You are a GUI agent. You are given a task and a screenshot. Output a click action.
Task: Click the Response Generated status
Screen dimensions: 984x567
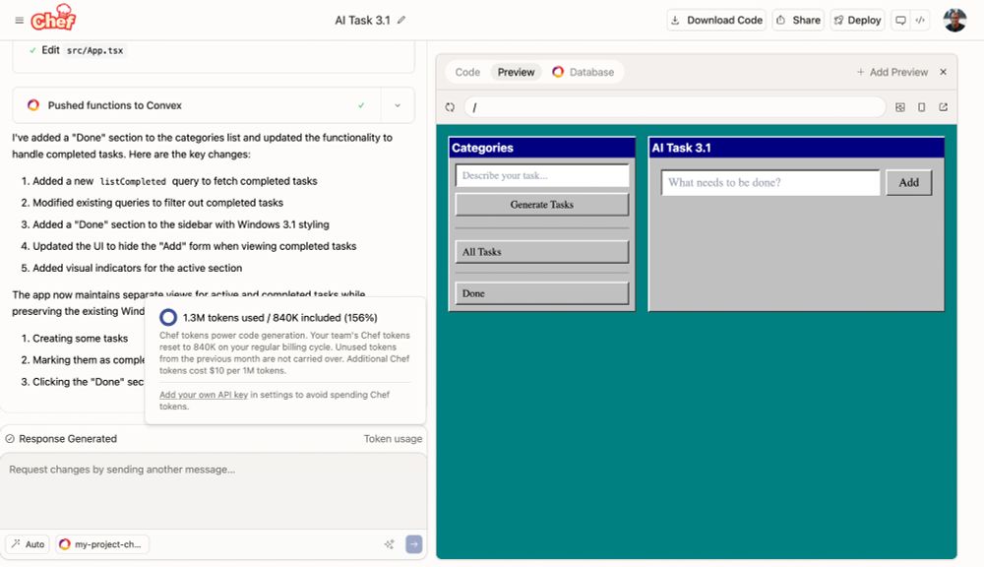pyautogui.click(x=61, y=439)
